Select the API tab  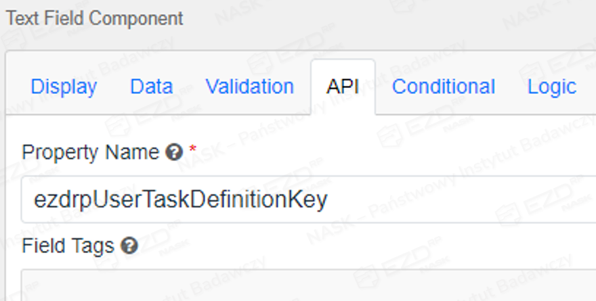(343, 87)
